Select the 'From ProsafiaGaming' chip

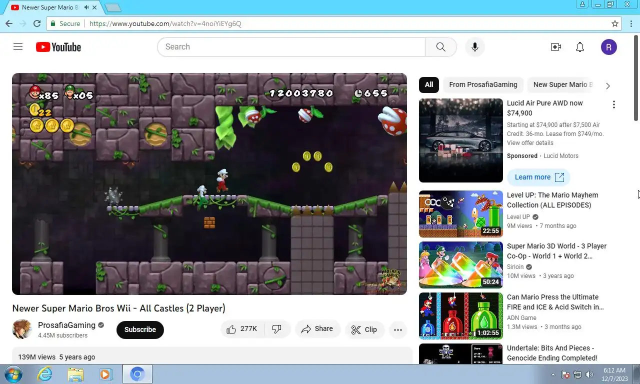tap(483, 84)
